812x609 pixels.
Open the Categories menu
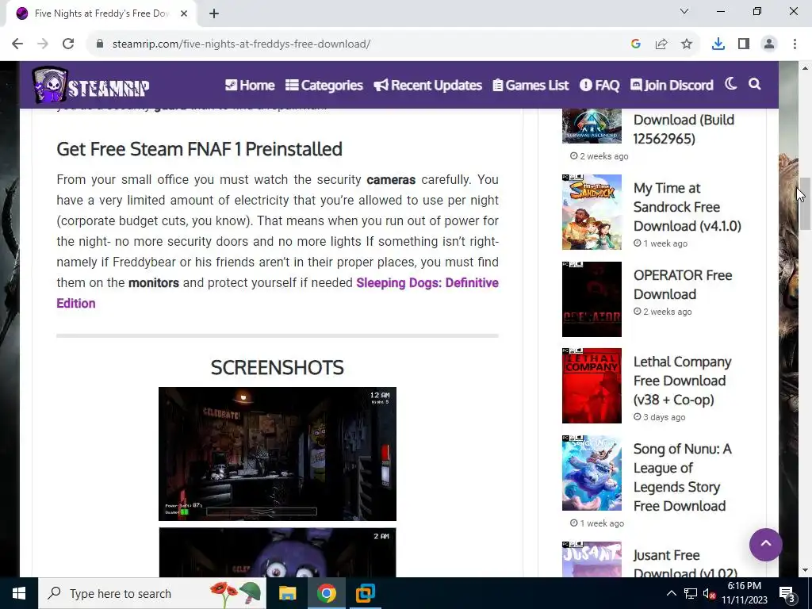point(324,85)
